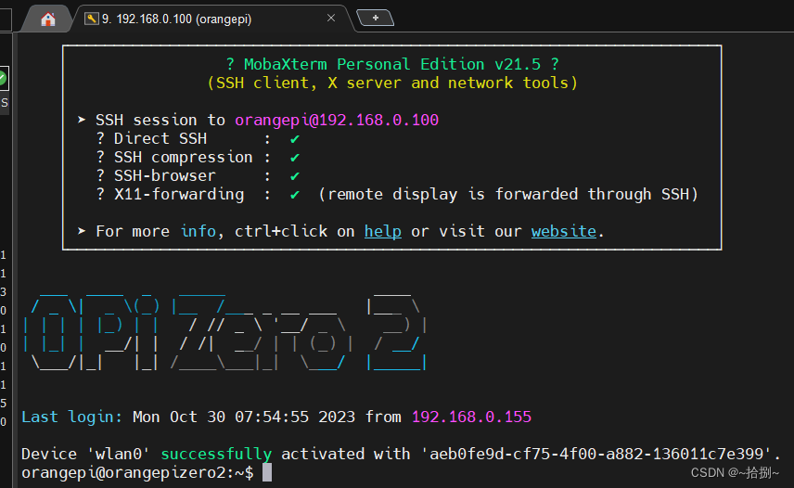Open the website link in the banner

coord(564,231)
